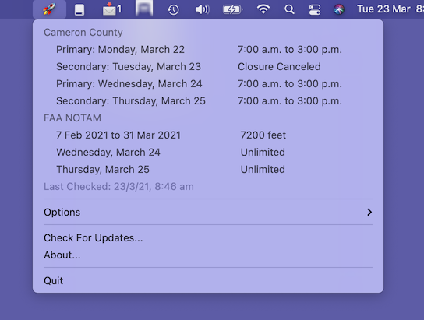Open the disk drive menu bar icon
Screen dimensions: 424x320
coord(79,9)
